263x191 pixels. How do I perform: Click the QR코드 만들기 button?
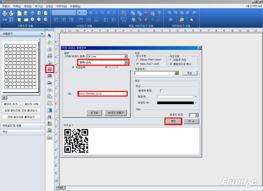click(x=116, y=113)
